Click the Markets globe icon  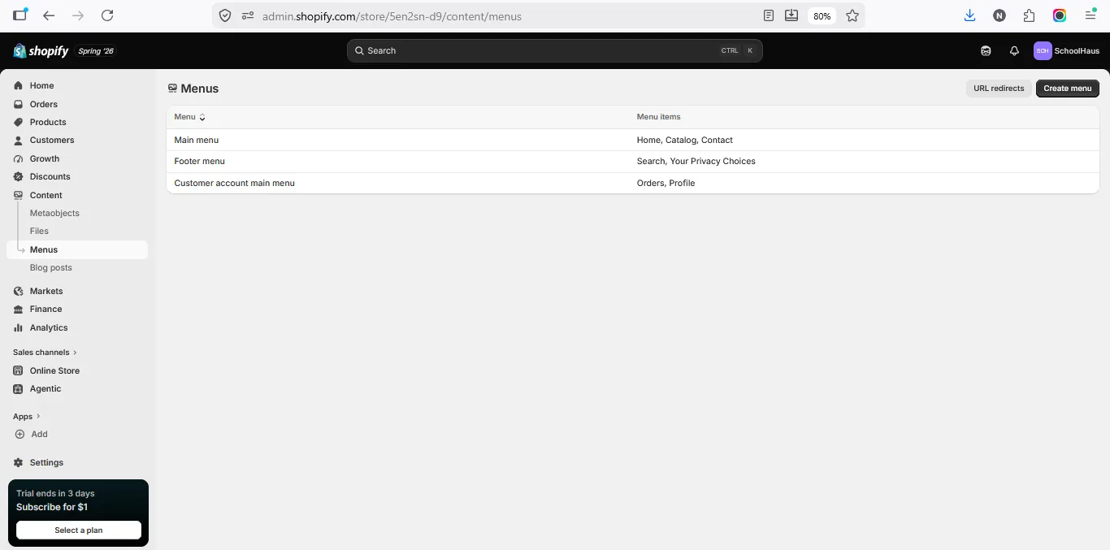pyautogui.click(x=19, y=291)
